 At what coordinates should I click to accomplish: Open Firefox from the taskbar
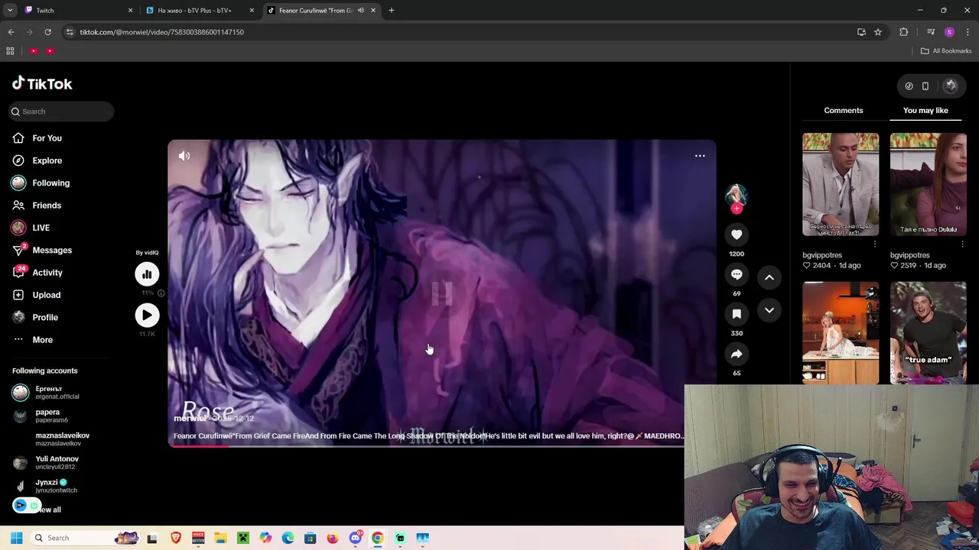coord(333,538)
